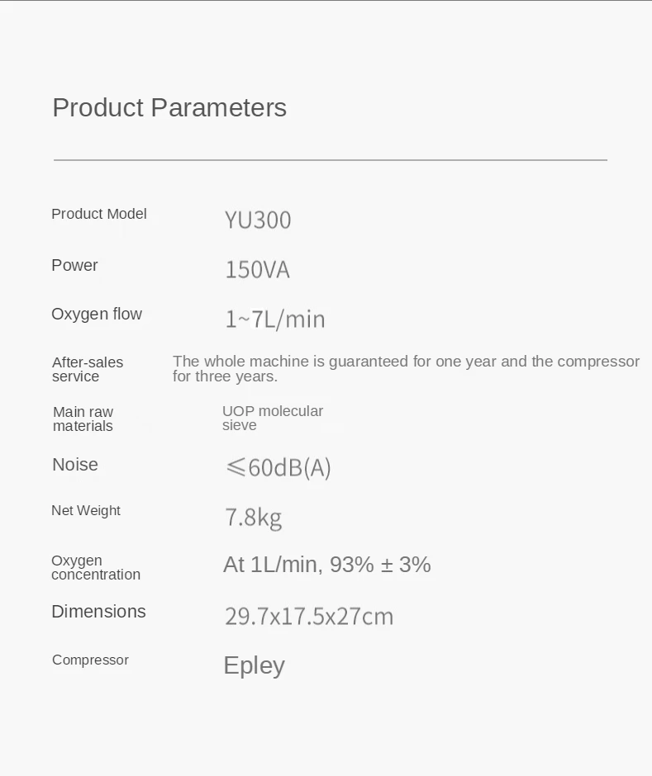Screen dimensions: 652x776
Task: Click the Main raw materials label
Action: 83,419
